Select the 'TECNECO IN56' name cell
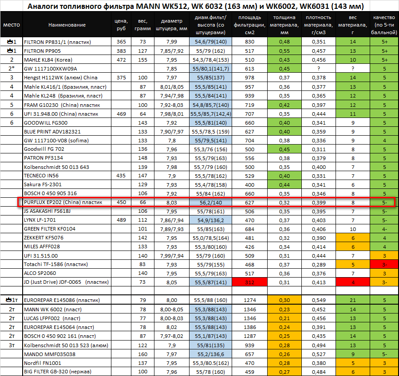The width and height of the screenshot is (399, 376). tap(67, 176)
